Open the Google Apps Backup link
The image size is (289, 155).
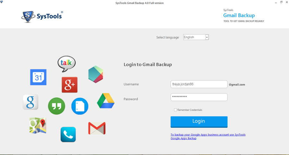(208, 137)
